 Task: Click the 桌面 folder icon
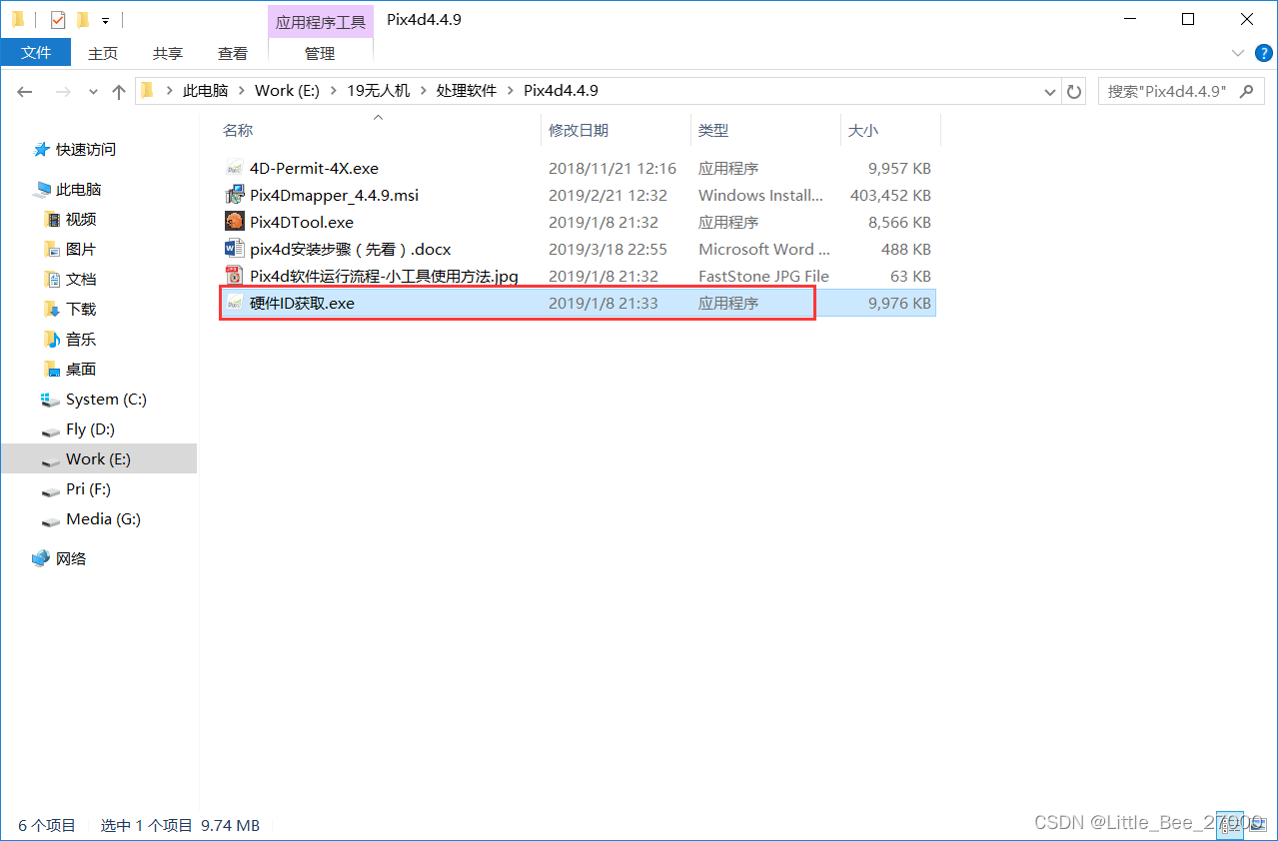(x=52, y=369)
